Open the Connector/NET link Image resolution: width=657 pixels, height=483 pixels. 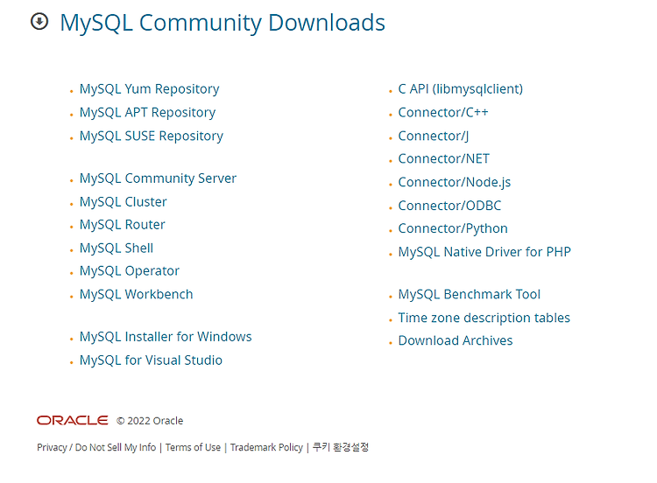point(444,159)
